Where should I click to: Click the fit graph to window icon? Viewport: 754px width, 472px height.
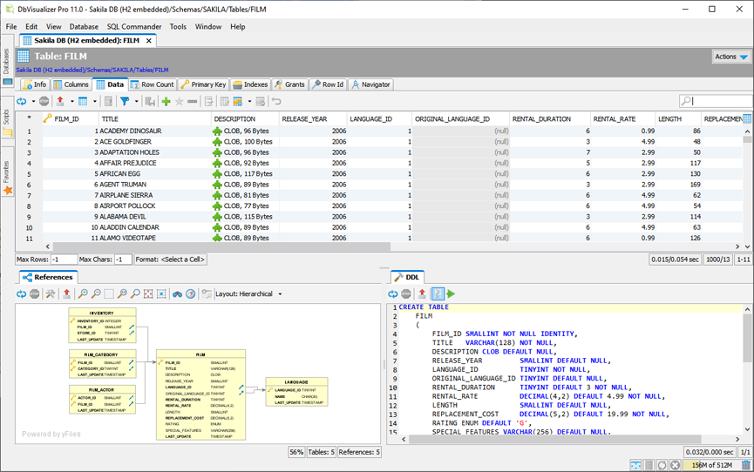point(148,293)
